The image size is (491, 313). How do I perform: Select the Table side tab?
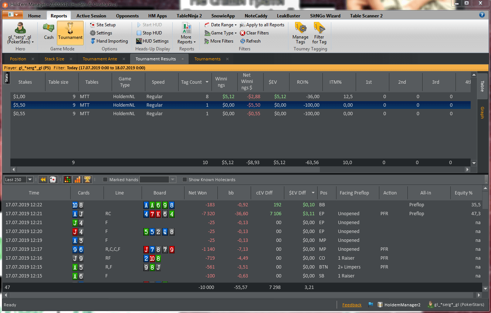click(x=482, y=86)
